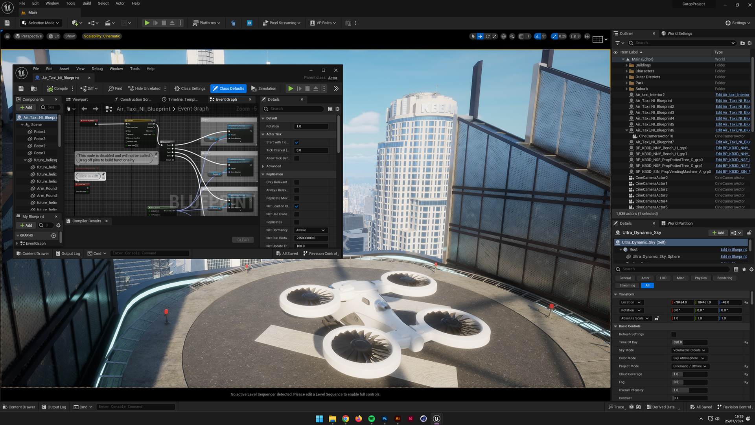Open the Debug menu in the Blueprint editor
755x425 pixels.
[x=97, y=68]
